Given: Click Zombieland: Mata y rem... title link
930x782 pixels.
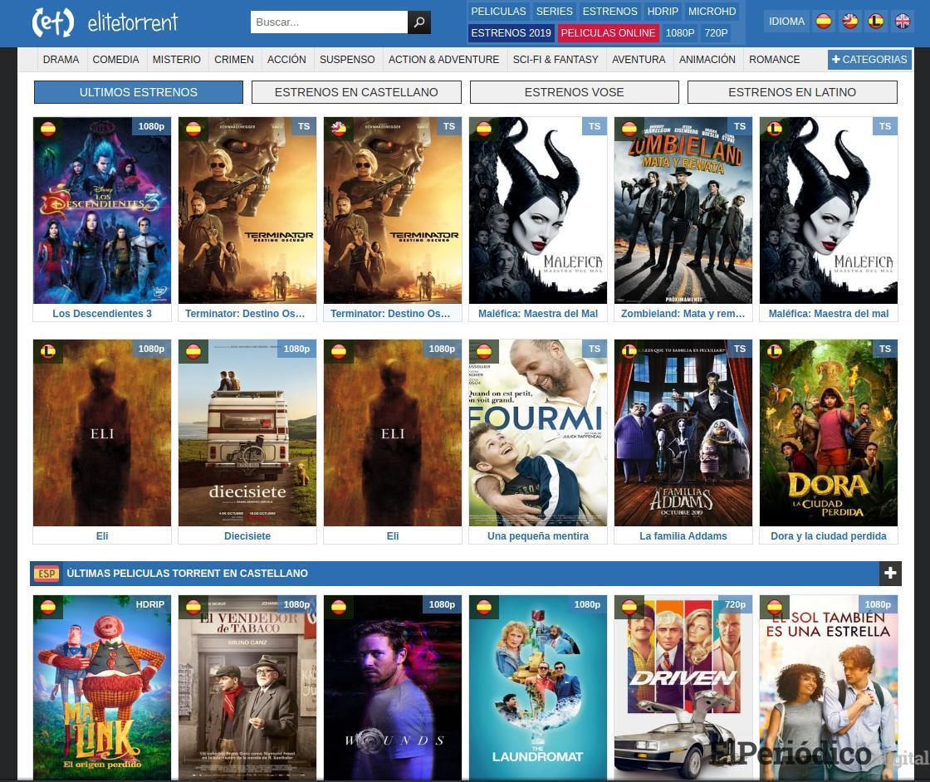Looking at the screenshot, I should [x=683, y=314].
